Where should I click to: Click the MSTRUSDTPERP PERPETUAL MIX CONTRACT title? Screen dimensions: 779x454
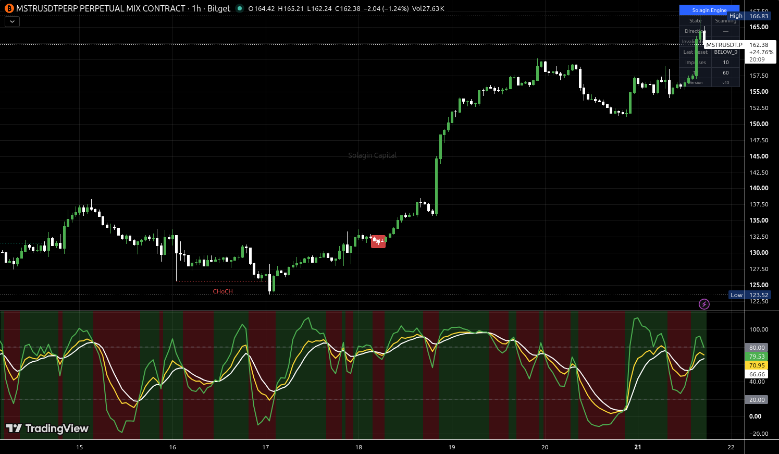(x=101, y=8)
